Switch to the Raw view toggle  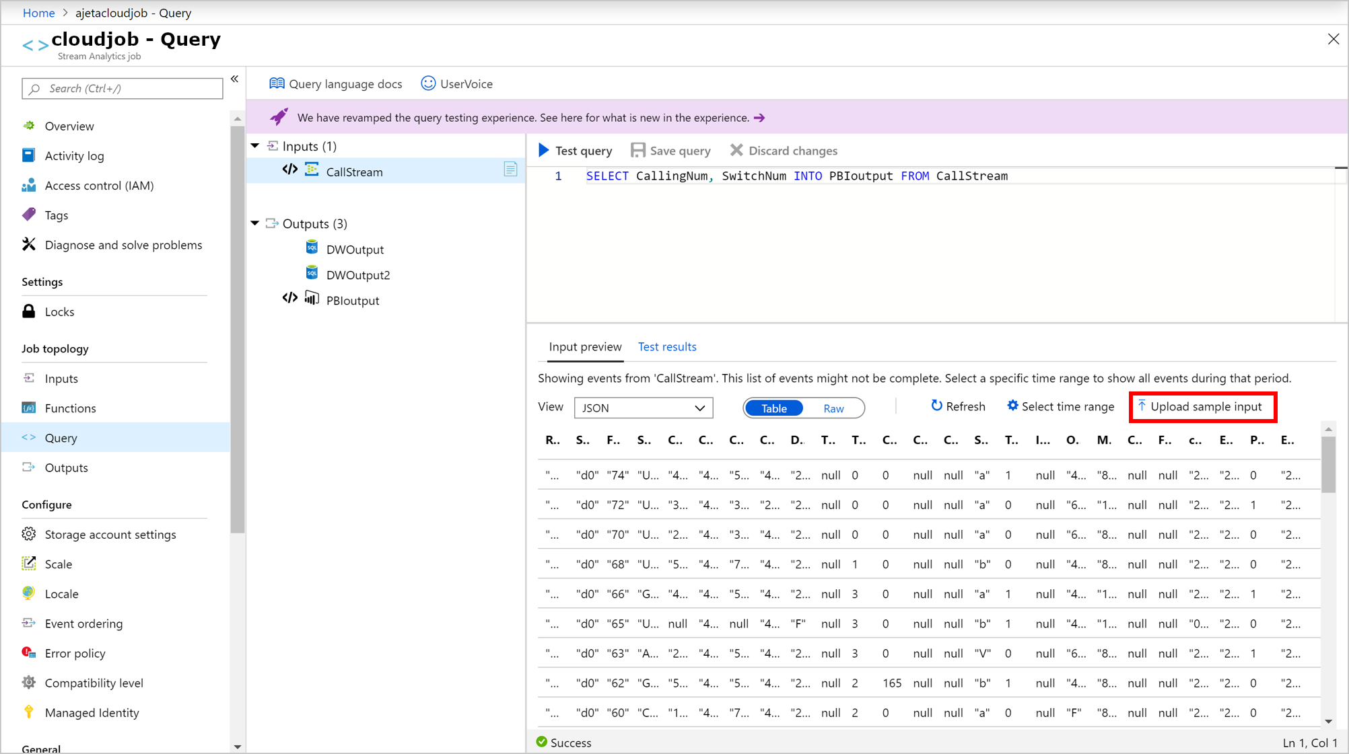pyautogui.click(x=833, y=408)
